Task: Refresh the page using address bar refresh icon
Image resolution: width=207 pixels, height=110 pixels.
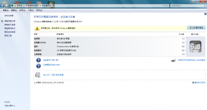Action: tap(167, 6)
